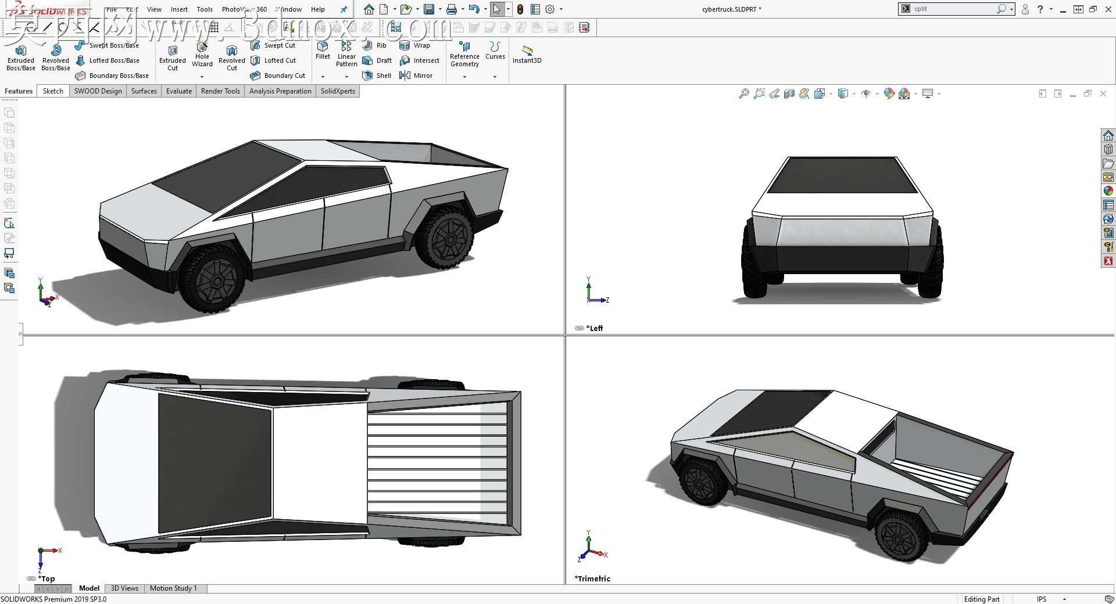
Task: Select the Extruded Boss/Base tool
Action: tap(21, 58)
